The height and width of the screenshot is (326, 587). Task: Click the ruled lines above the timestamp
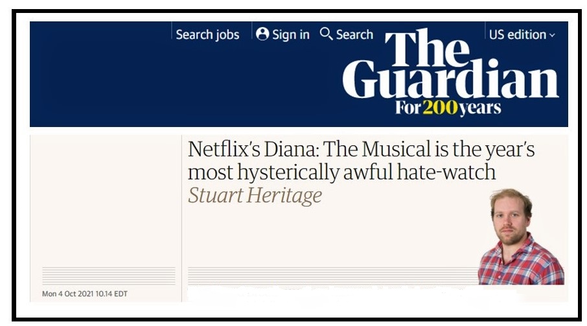pos(108,275)
